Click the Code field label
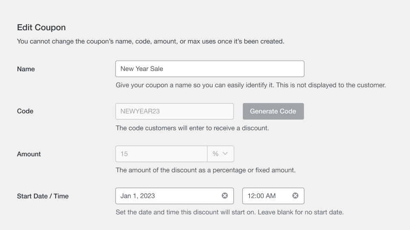 [x=25, y=111]
